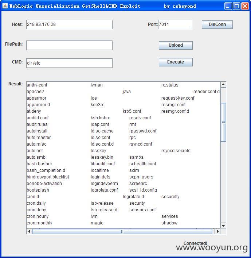Click 'auto.master' in the results
251x258 pixels.
tap(39, 138)
